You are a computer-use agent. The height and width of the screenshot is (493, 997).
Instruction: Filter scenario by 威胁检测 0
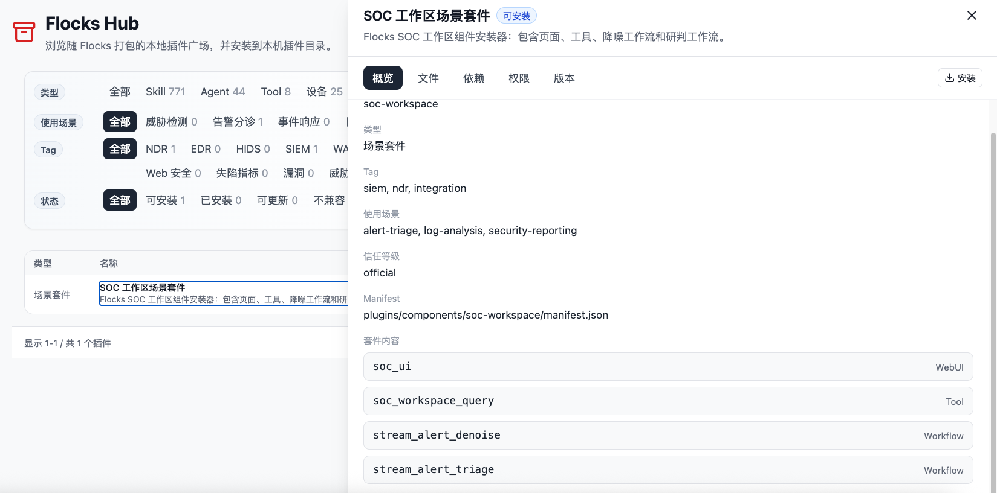point(171,122)
